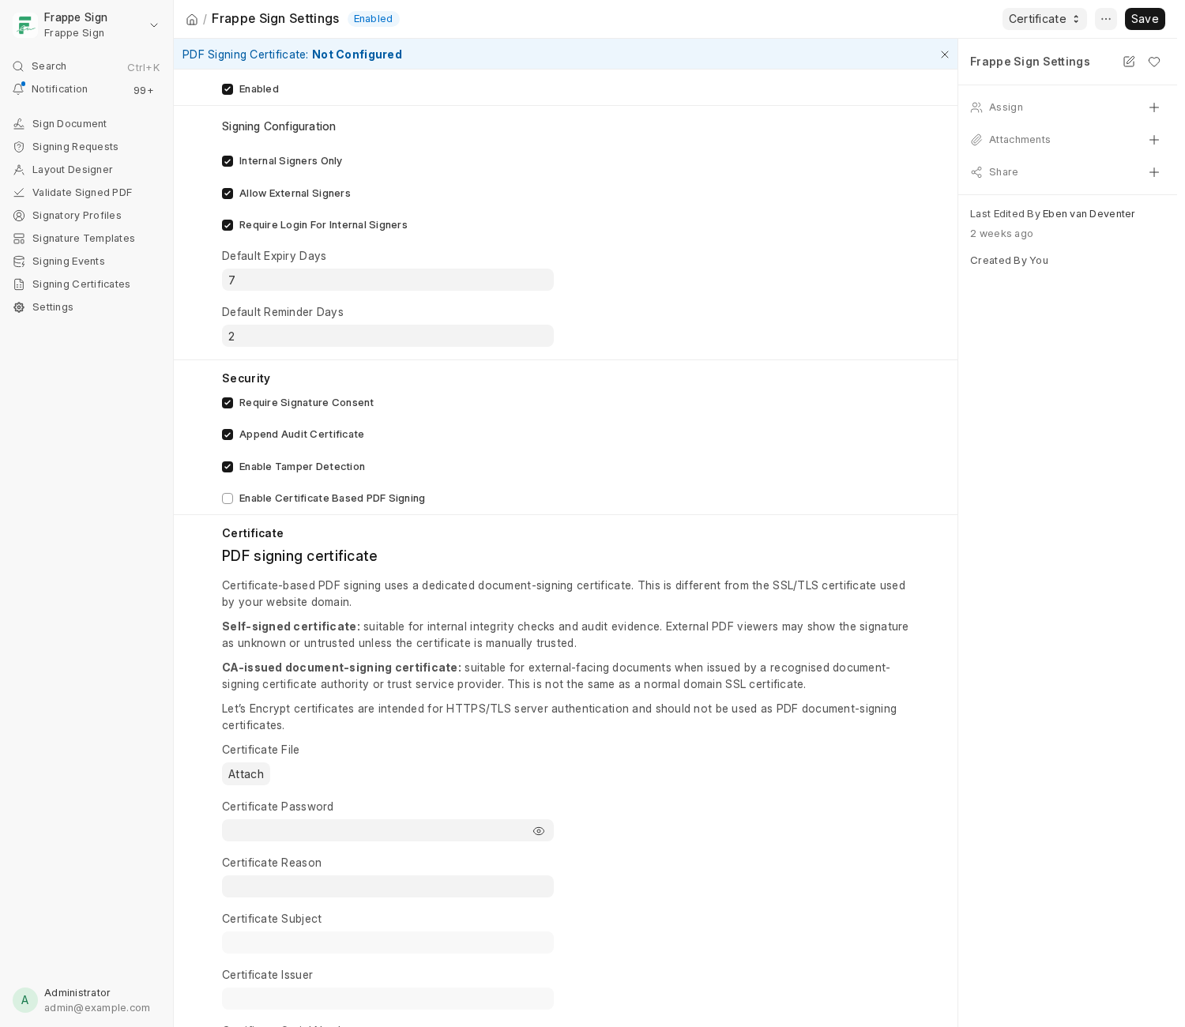Toggle Append Audit Certificate checkbox
1185x1027 pixels.
point(228,434)
